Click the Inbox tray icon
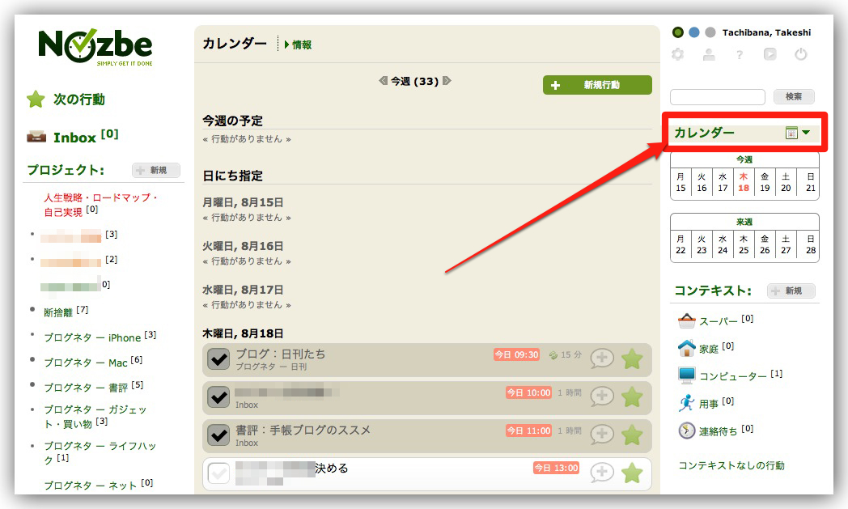The width and height of the screenshot is (848, 509). point(36,137)
